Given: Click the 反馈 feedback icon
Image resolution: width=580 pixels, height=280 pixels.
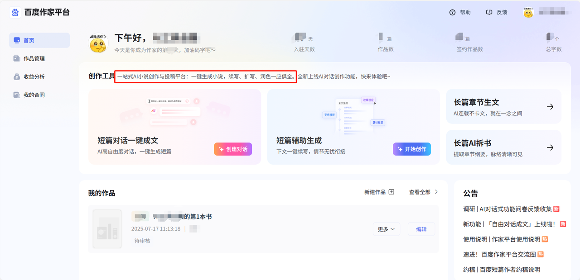Looking at the screenshot, I should tap(489, 12).
